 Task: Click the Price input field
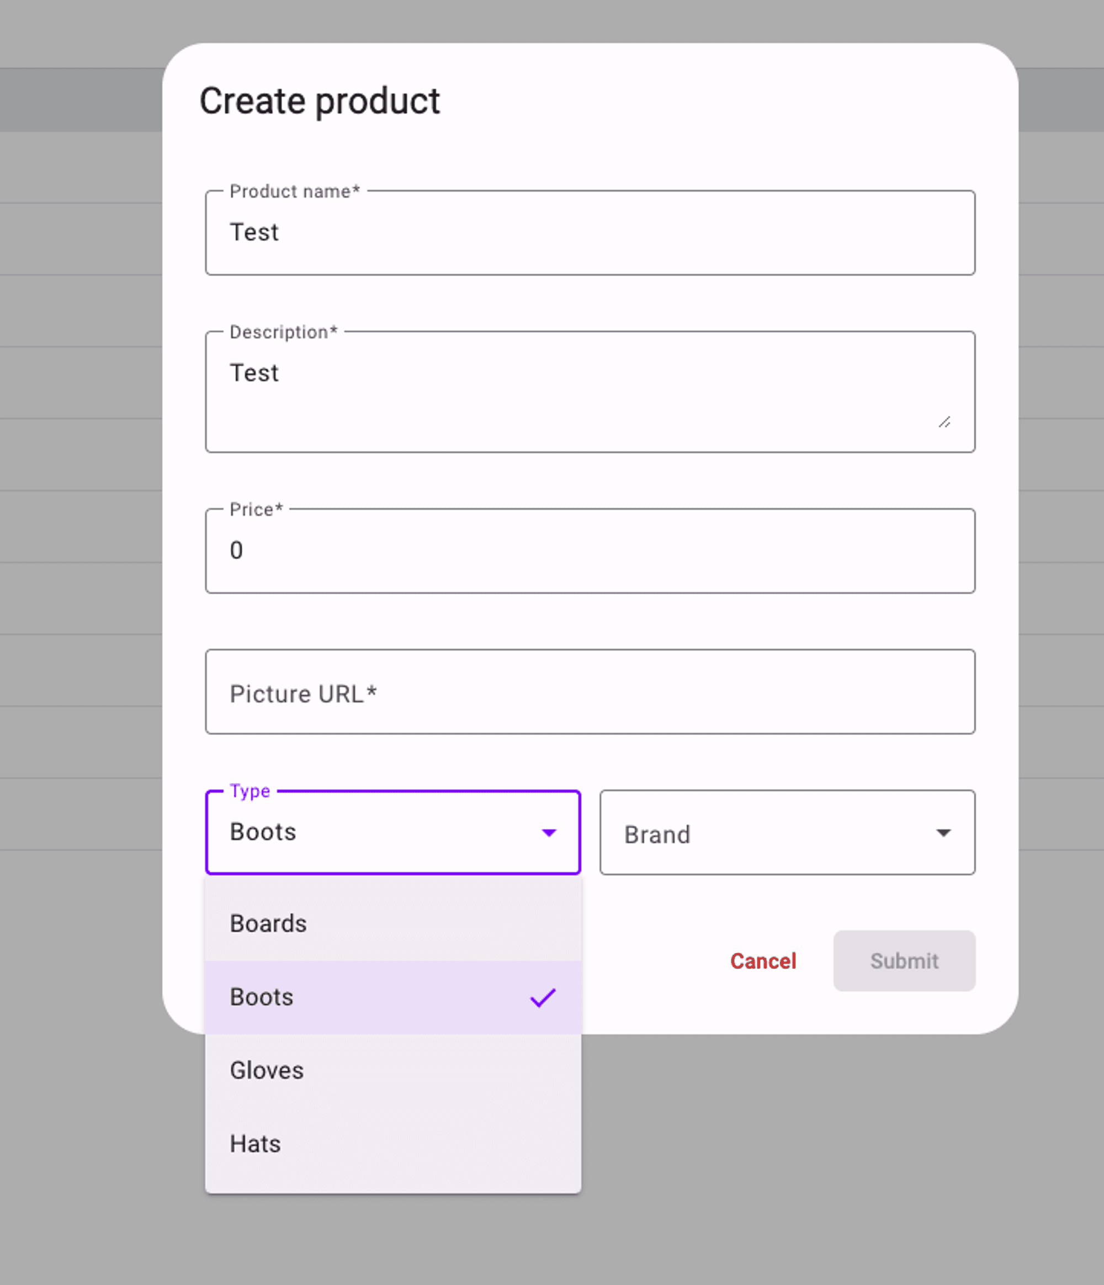pyautogui.click(x=589, y=551)
